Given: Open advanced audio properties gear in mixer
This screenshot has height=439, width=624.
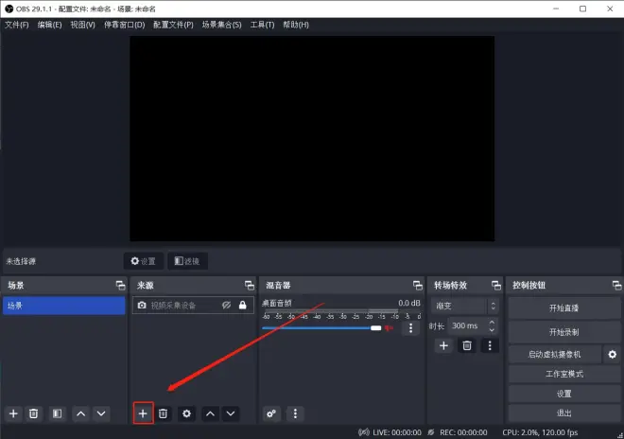Looking at the screenshot, I should [272, 413].
